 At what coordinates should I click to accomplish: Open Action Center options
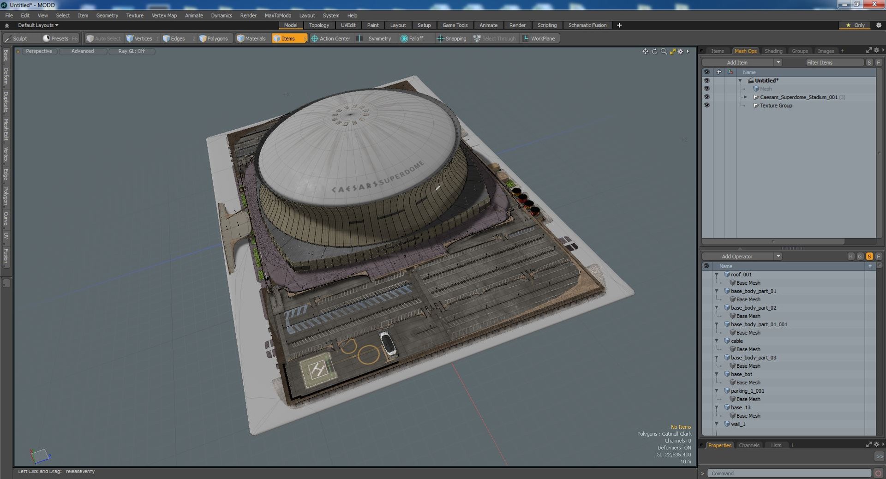(331, 39)
